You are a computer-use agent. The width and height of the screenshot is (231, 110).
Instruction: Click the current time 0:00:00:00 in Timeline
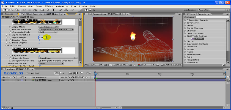[x=13, y=73]
